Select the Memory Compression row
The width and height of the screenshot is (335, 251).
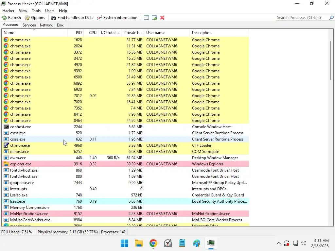(x=125, y=208)
